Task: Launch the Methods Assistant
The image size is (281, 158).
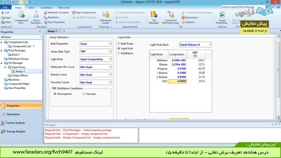Action: point(56,13)
